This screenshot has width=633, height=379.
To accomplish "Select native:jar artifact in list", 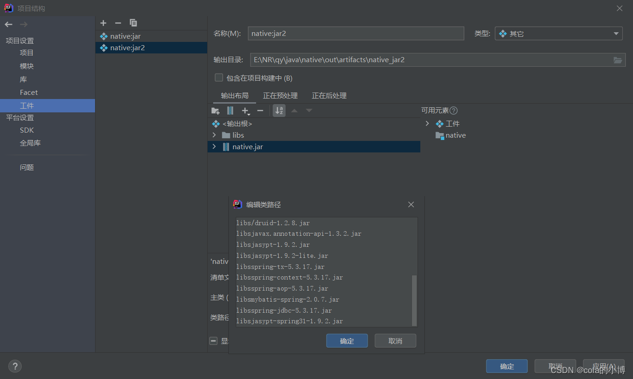I will click(151, 36).
